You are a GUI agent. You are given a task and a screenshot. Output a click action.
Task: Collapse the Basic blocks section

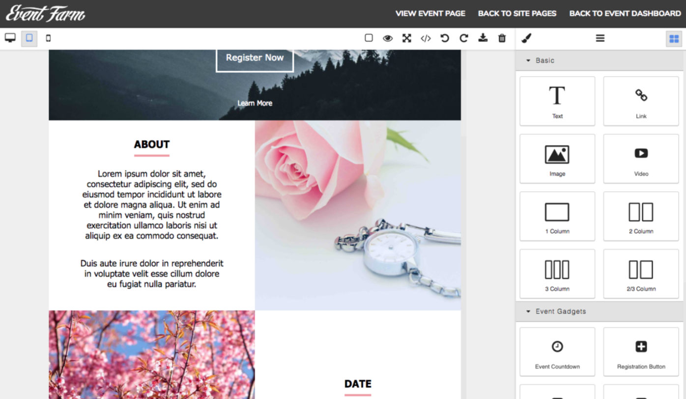[600, 60]
